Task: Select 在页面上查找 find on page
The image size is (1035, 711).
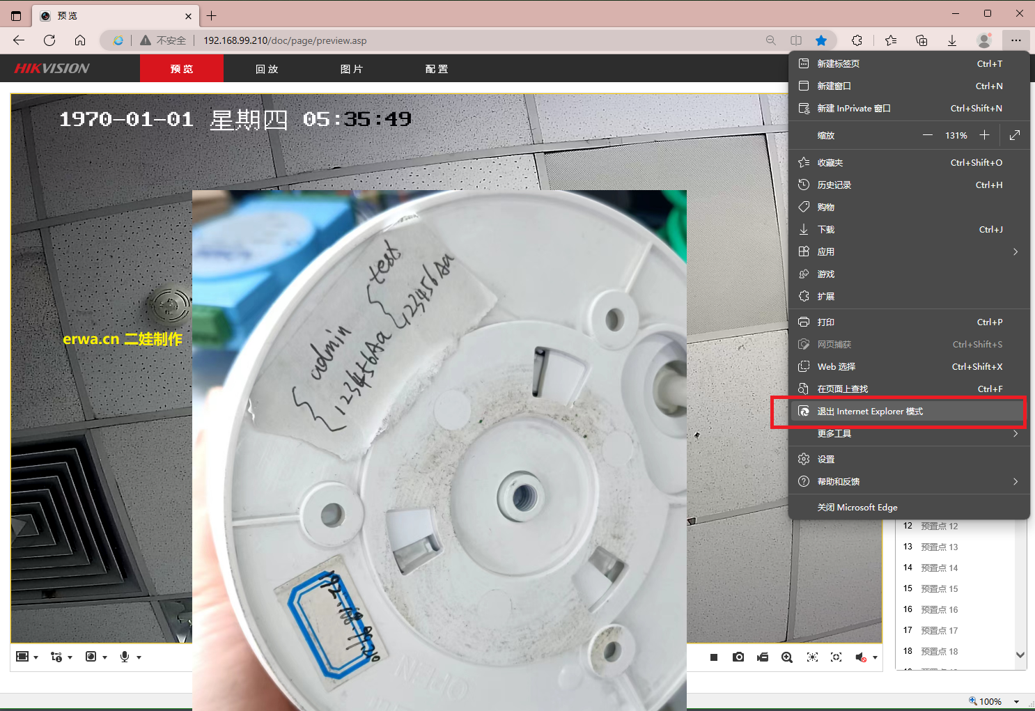Action: 909,389
